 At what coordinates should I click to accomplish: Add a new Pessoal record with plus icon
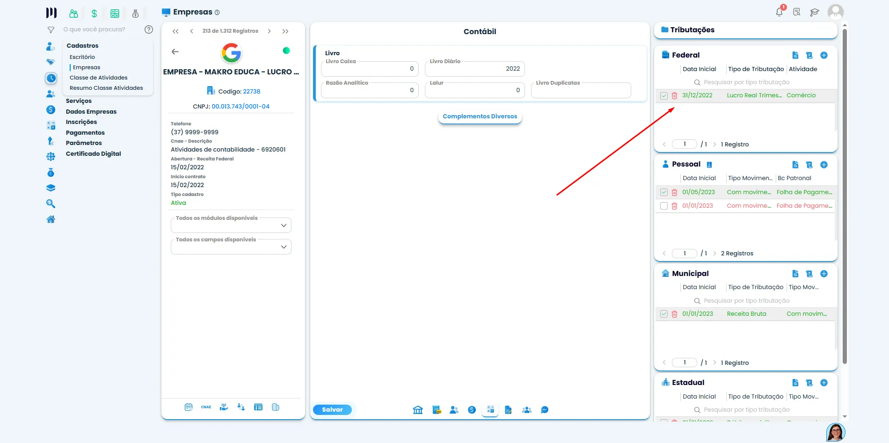click(824, 165)
